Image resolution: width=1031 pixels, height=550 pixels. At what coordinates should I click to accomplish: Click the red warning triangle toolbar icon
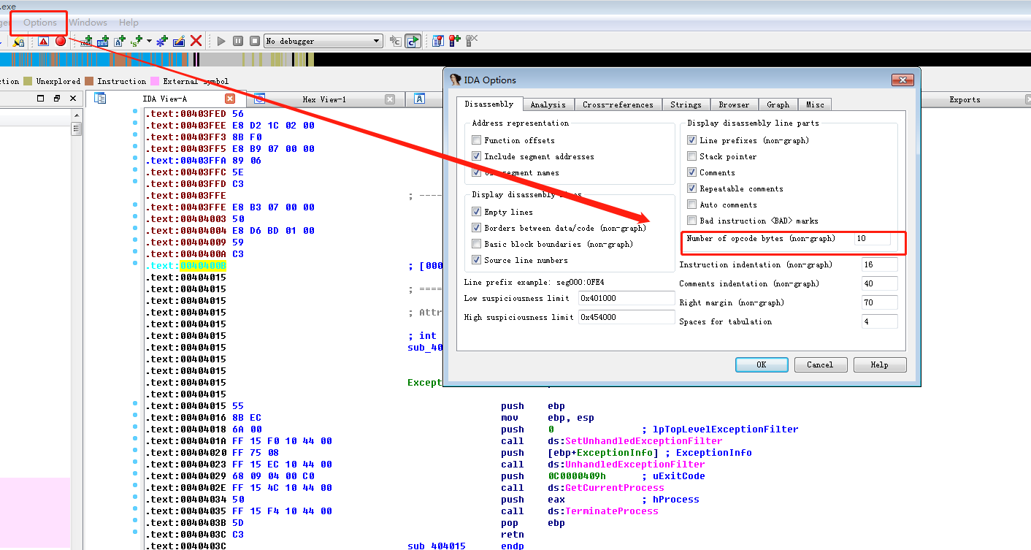pos(43,41)
